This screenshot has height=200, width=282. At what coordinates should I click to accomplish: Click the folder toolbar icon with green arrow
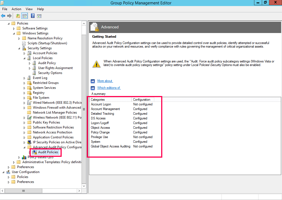[x=17, y=16]
